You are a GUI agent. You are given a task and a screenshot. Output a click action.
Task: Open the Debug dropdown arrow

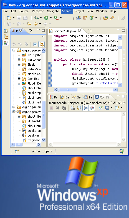(41, 18)
